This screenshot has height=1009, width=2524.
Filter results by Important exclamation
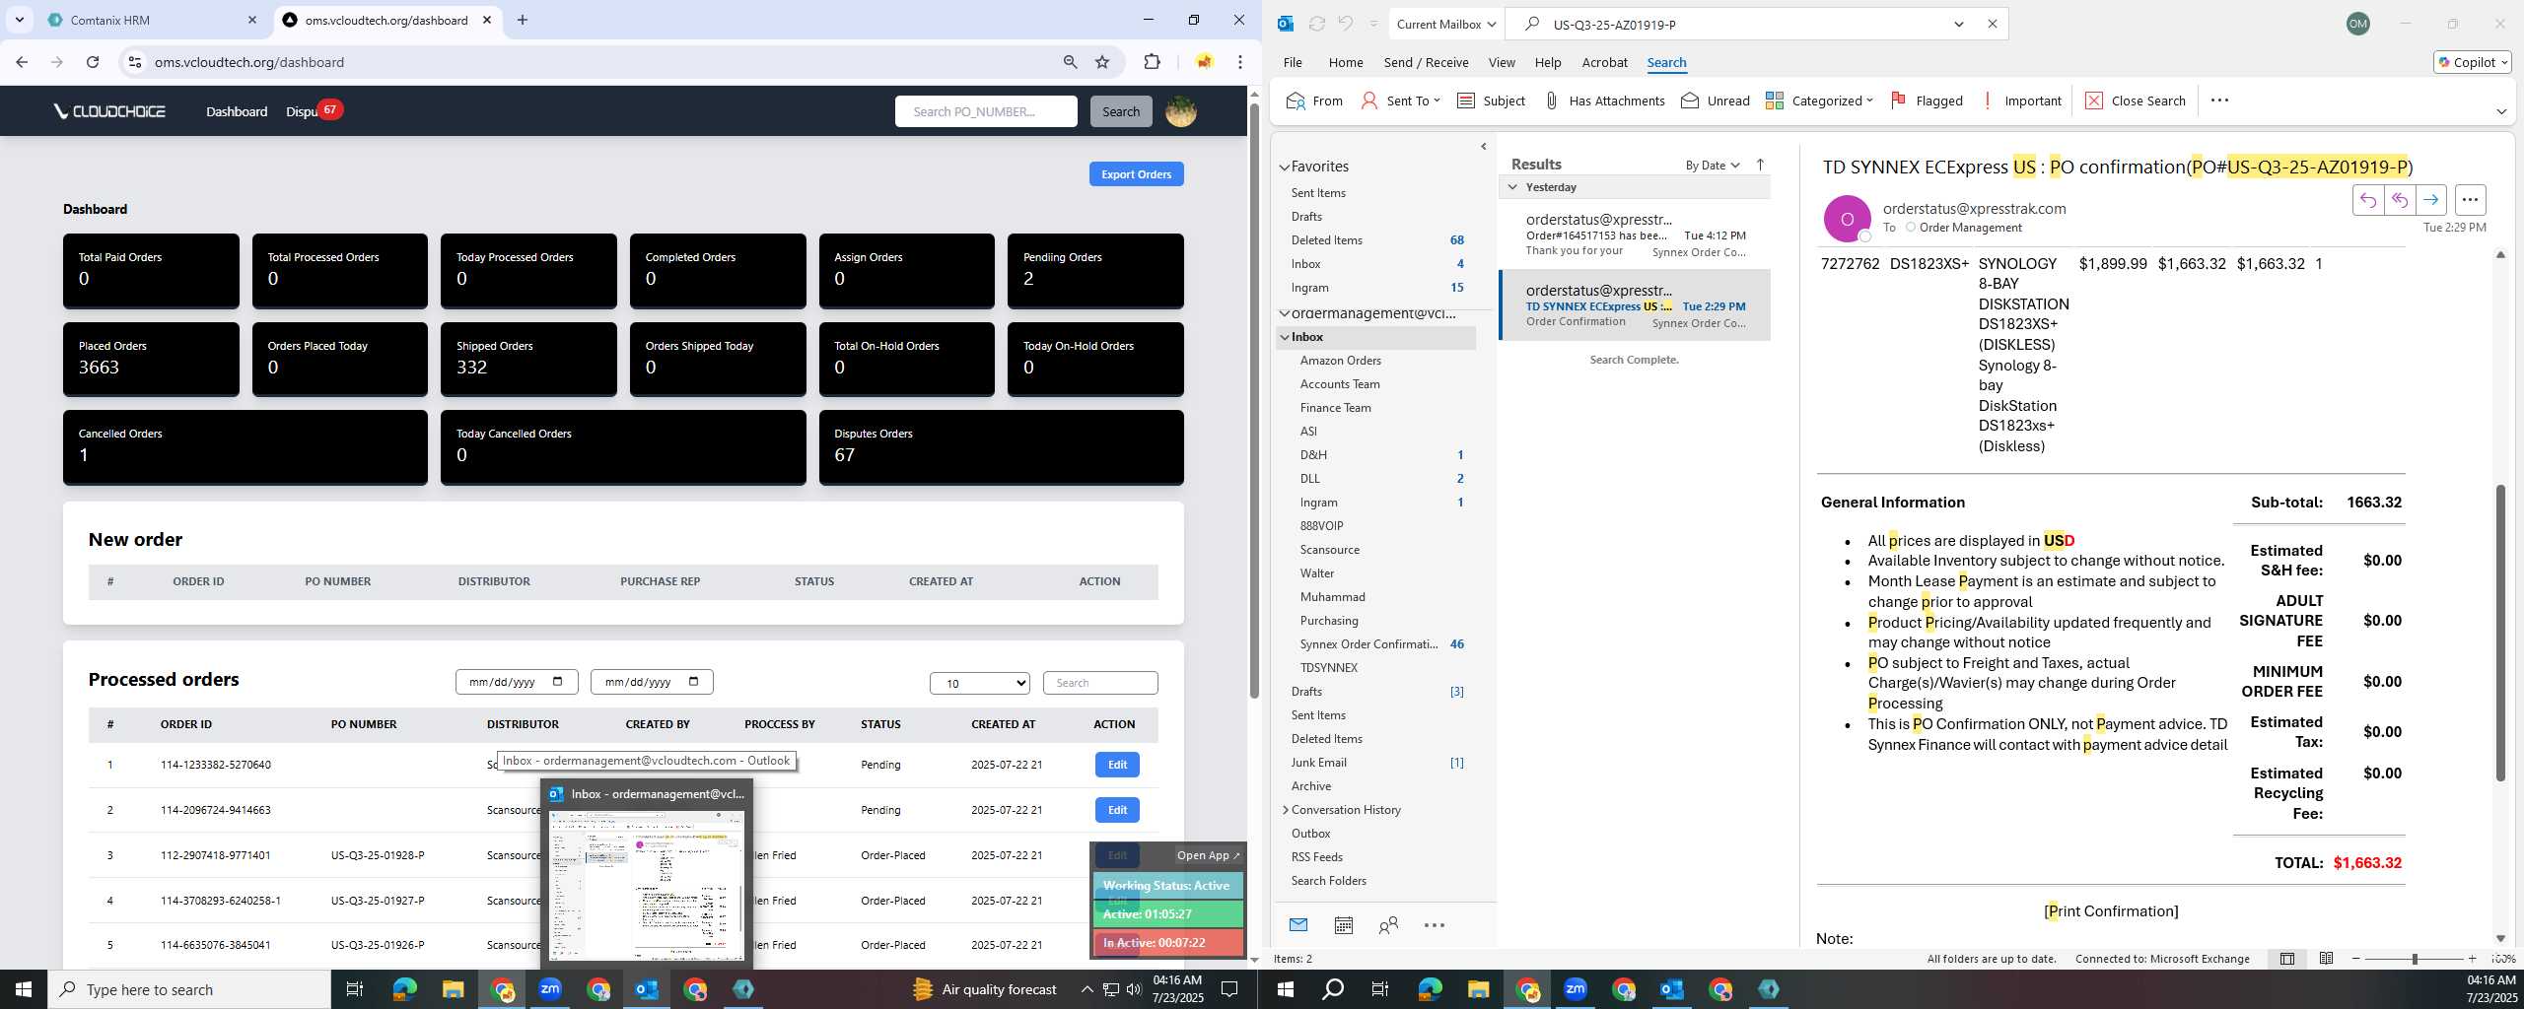point(2022,101)
